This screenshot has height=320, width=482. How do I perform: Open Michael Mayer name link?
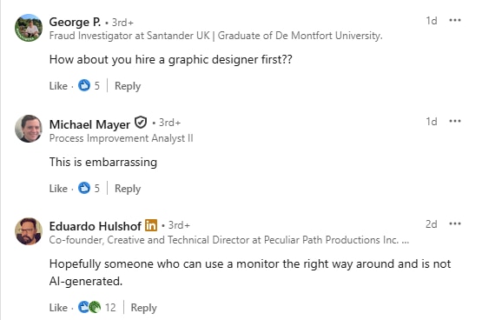89,124
